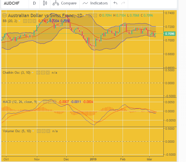Open the Bollinger Bands settings gear
Image resolution: width=186 pixels, height=162 pixels.
[29, 21]
